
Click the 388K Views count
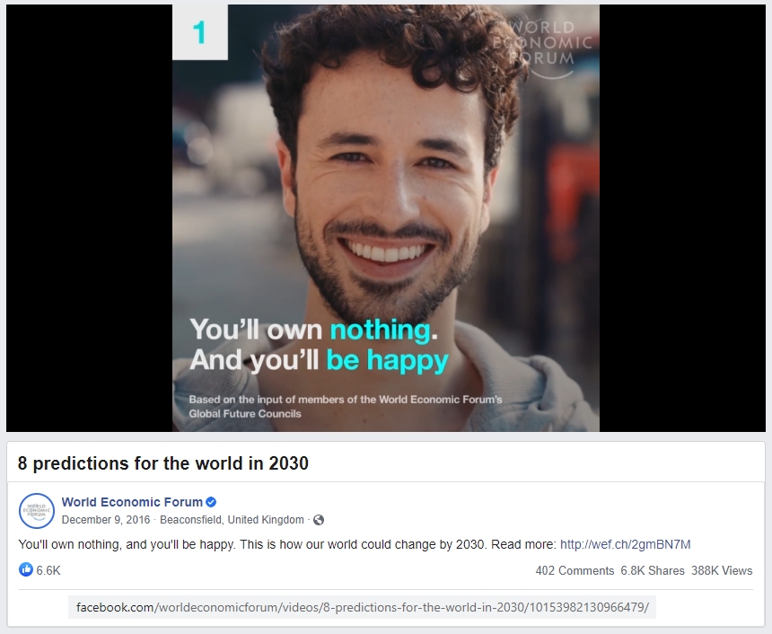click(x=722, y=570)
